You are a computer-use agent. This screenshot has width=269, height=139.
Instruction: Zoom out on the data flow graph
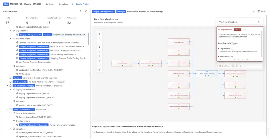click(x=99, y=38)
